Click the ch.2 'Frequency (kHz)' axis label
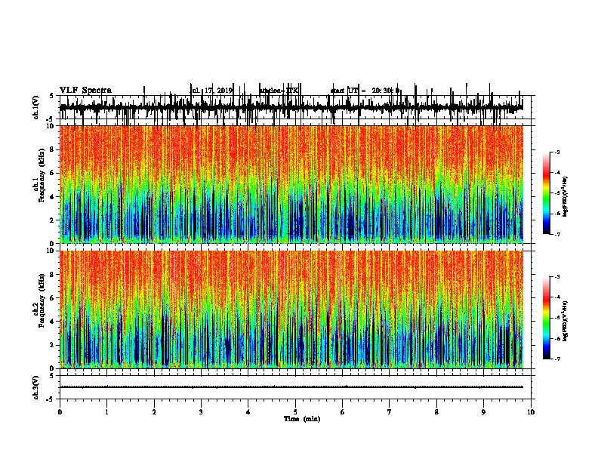 (x=42, y=300)
